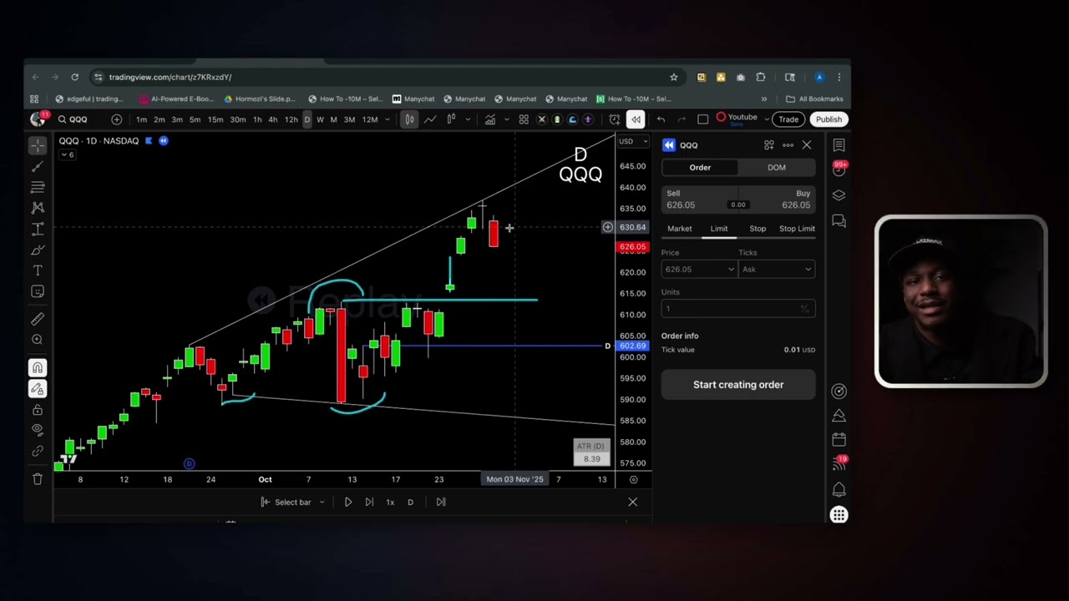1069x601 pixels.
Task: Open the watchlist panel icon in sidebar
Action: [838, 145]
